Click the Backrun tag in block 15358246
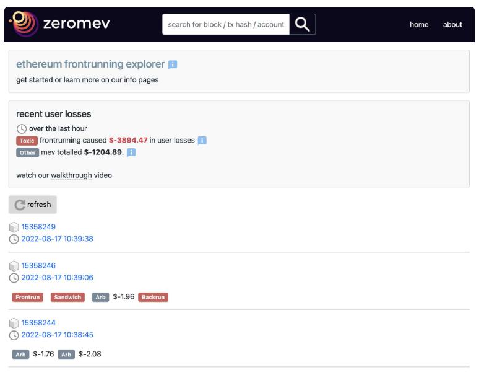This screenshot has width=484, height=380. click(153, 298)
